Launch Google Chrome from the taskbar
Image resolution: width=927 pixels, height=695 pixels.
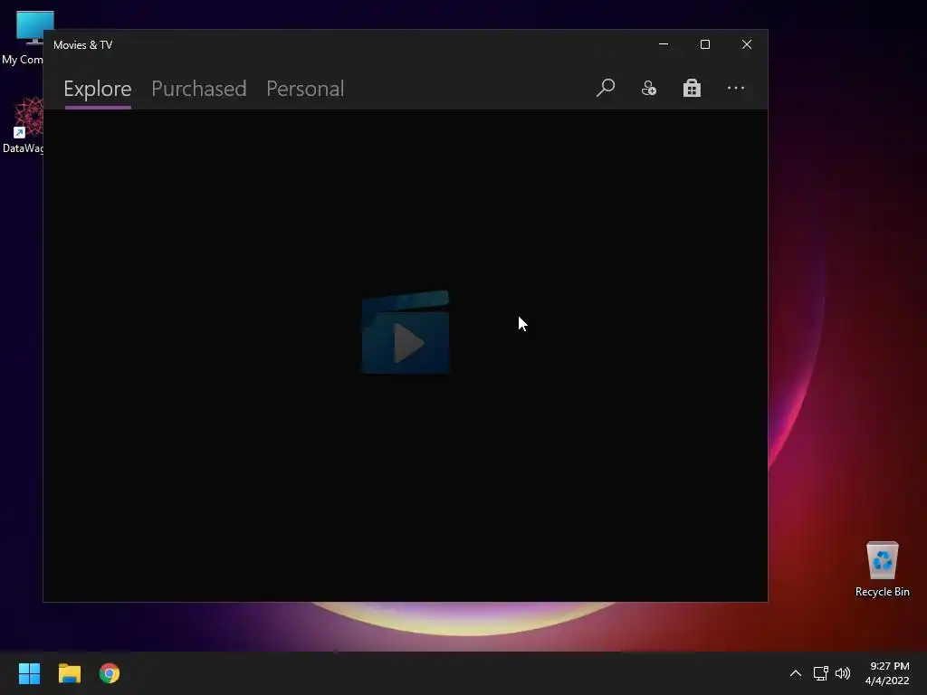(110, 673)
